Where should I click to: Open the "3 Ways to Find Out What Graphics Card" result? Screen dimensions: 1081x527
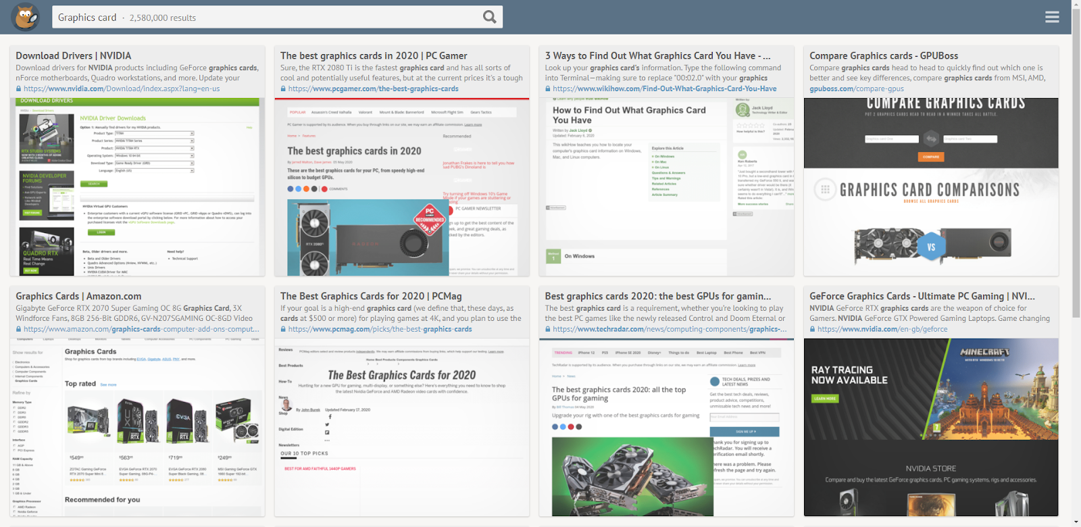click(x=658, y=55)
